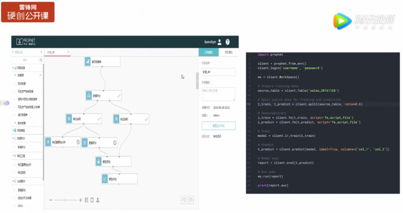Click the canvas vertical scrollbar thumb
This screenshot has width=403, height=213.
tap(197, 81)
